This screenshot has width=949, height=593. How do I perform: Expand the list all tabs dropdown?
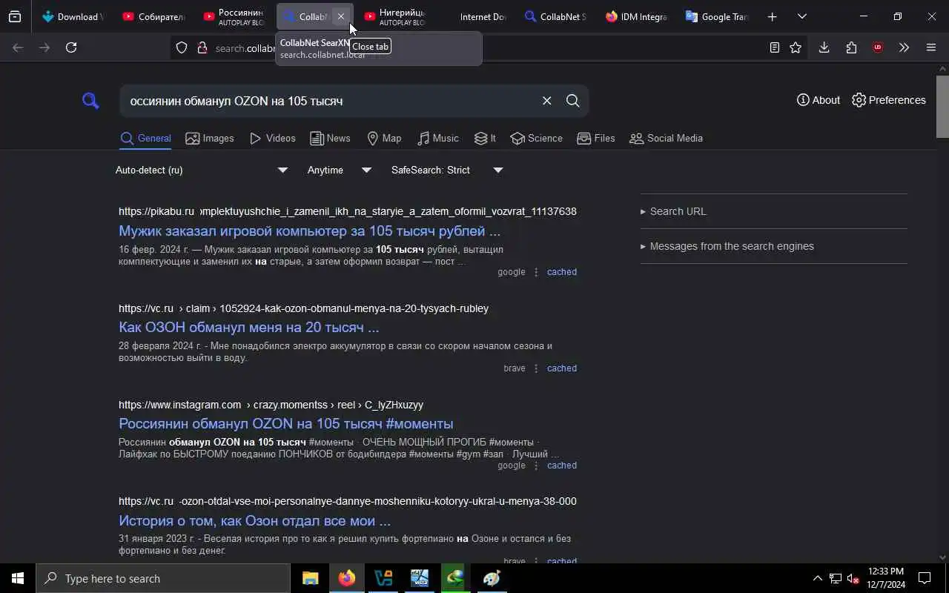(x=801, y=16)
